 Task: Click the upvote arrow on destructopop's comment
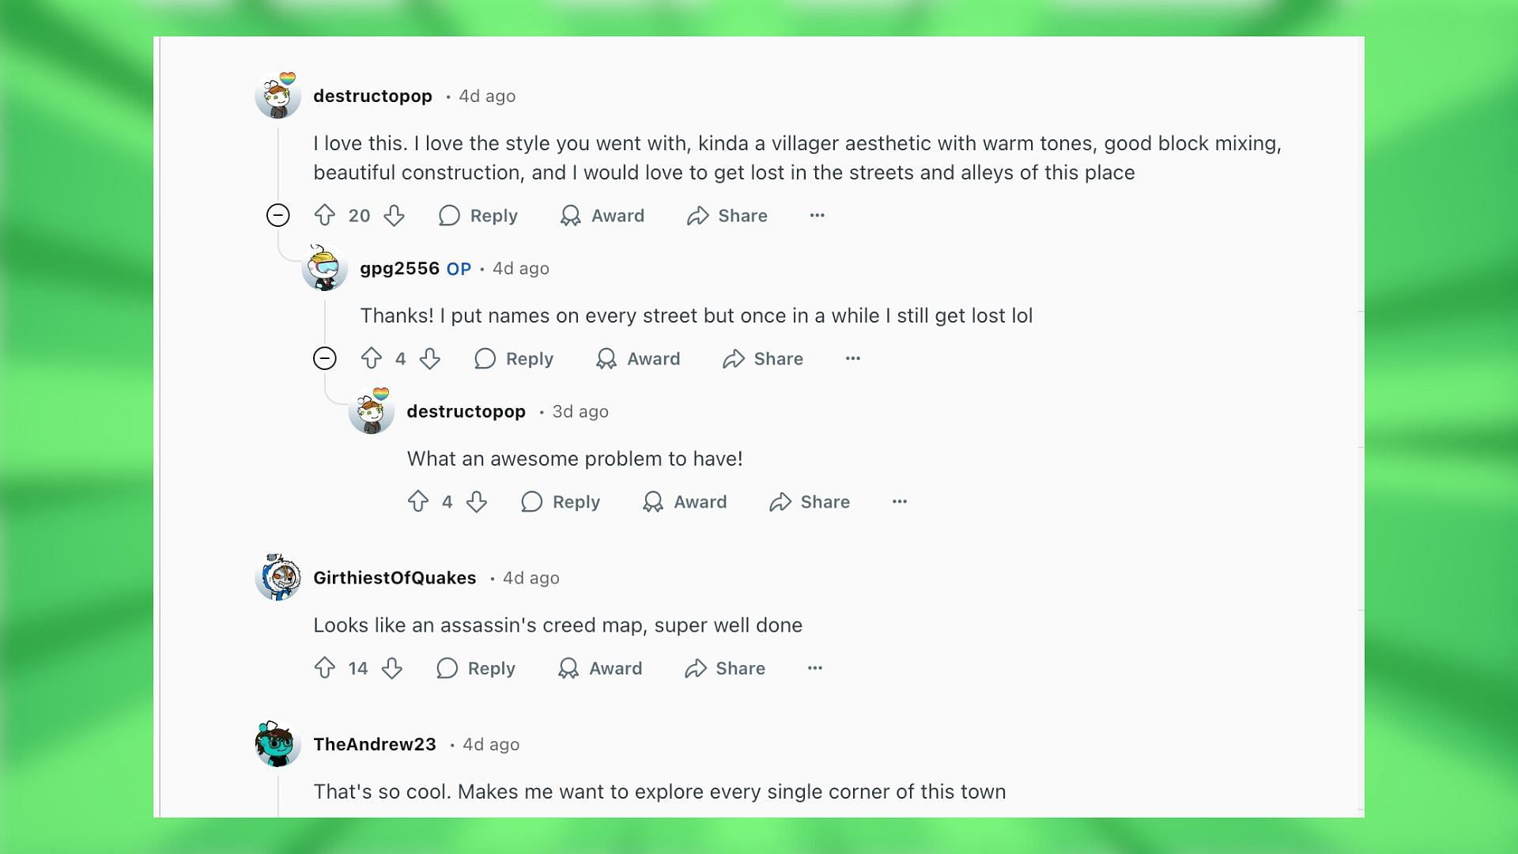pos(325,215)
